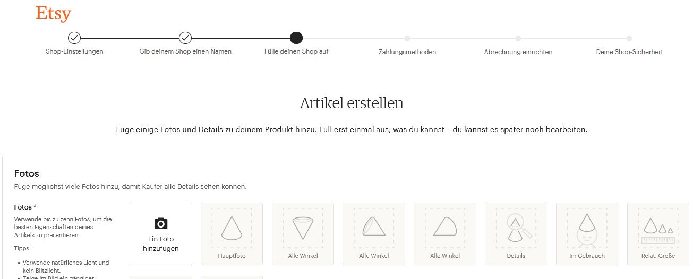Select the first Alle Winkel inverted cone placeholder

(x=303, y=228)
